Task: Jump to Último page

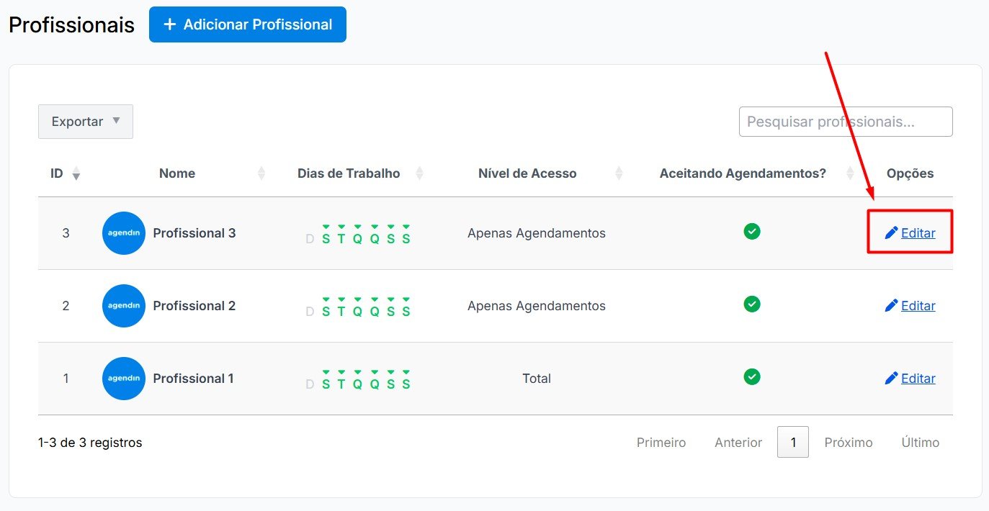Action: pyautogui.click(x=921, y=443)
